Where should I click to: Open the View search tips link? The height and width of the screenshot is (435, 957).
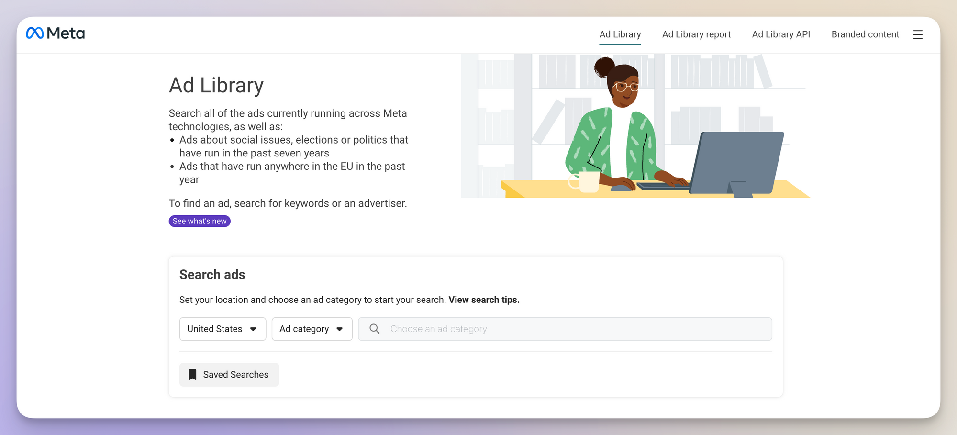[484, 300]
